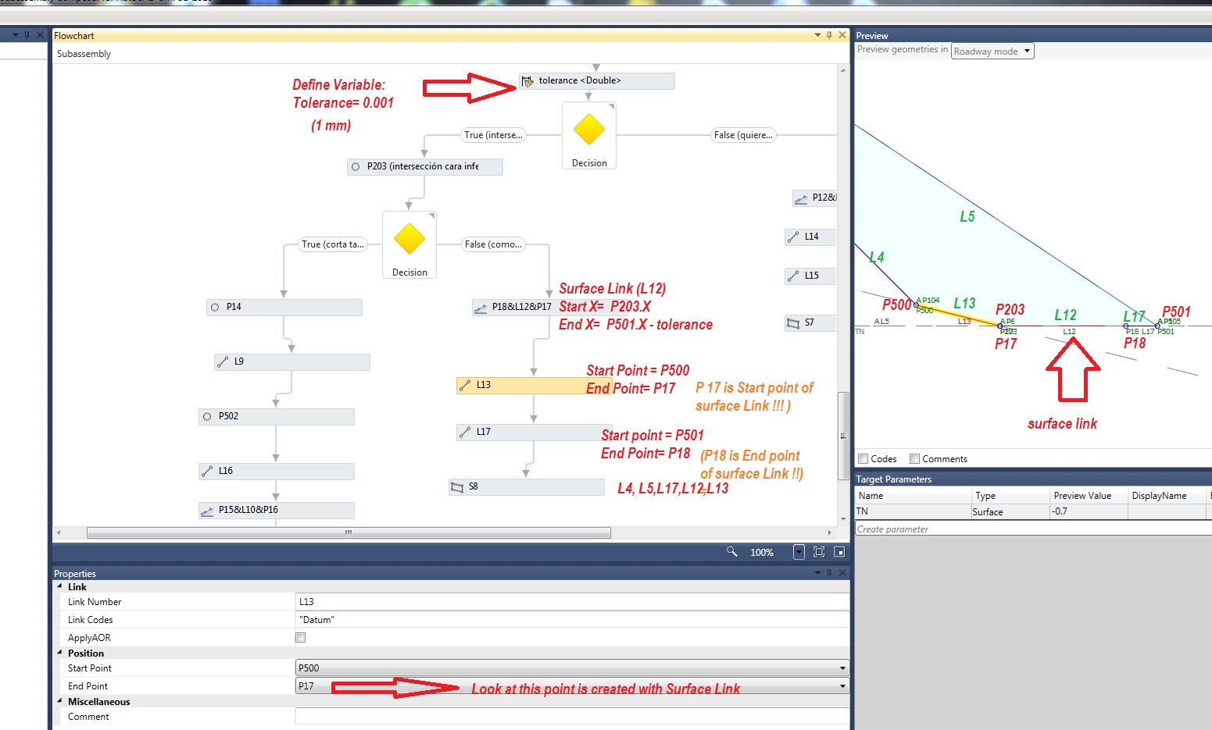Viewport: 1212px width, 730px height.
Task: Pin the left docked panel
Action: [27, 35]
